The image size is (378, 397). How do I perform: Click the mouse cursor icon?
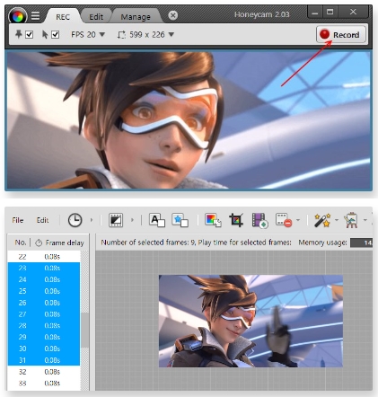(x=45, y=34)
